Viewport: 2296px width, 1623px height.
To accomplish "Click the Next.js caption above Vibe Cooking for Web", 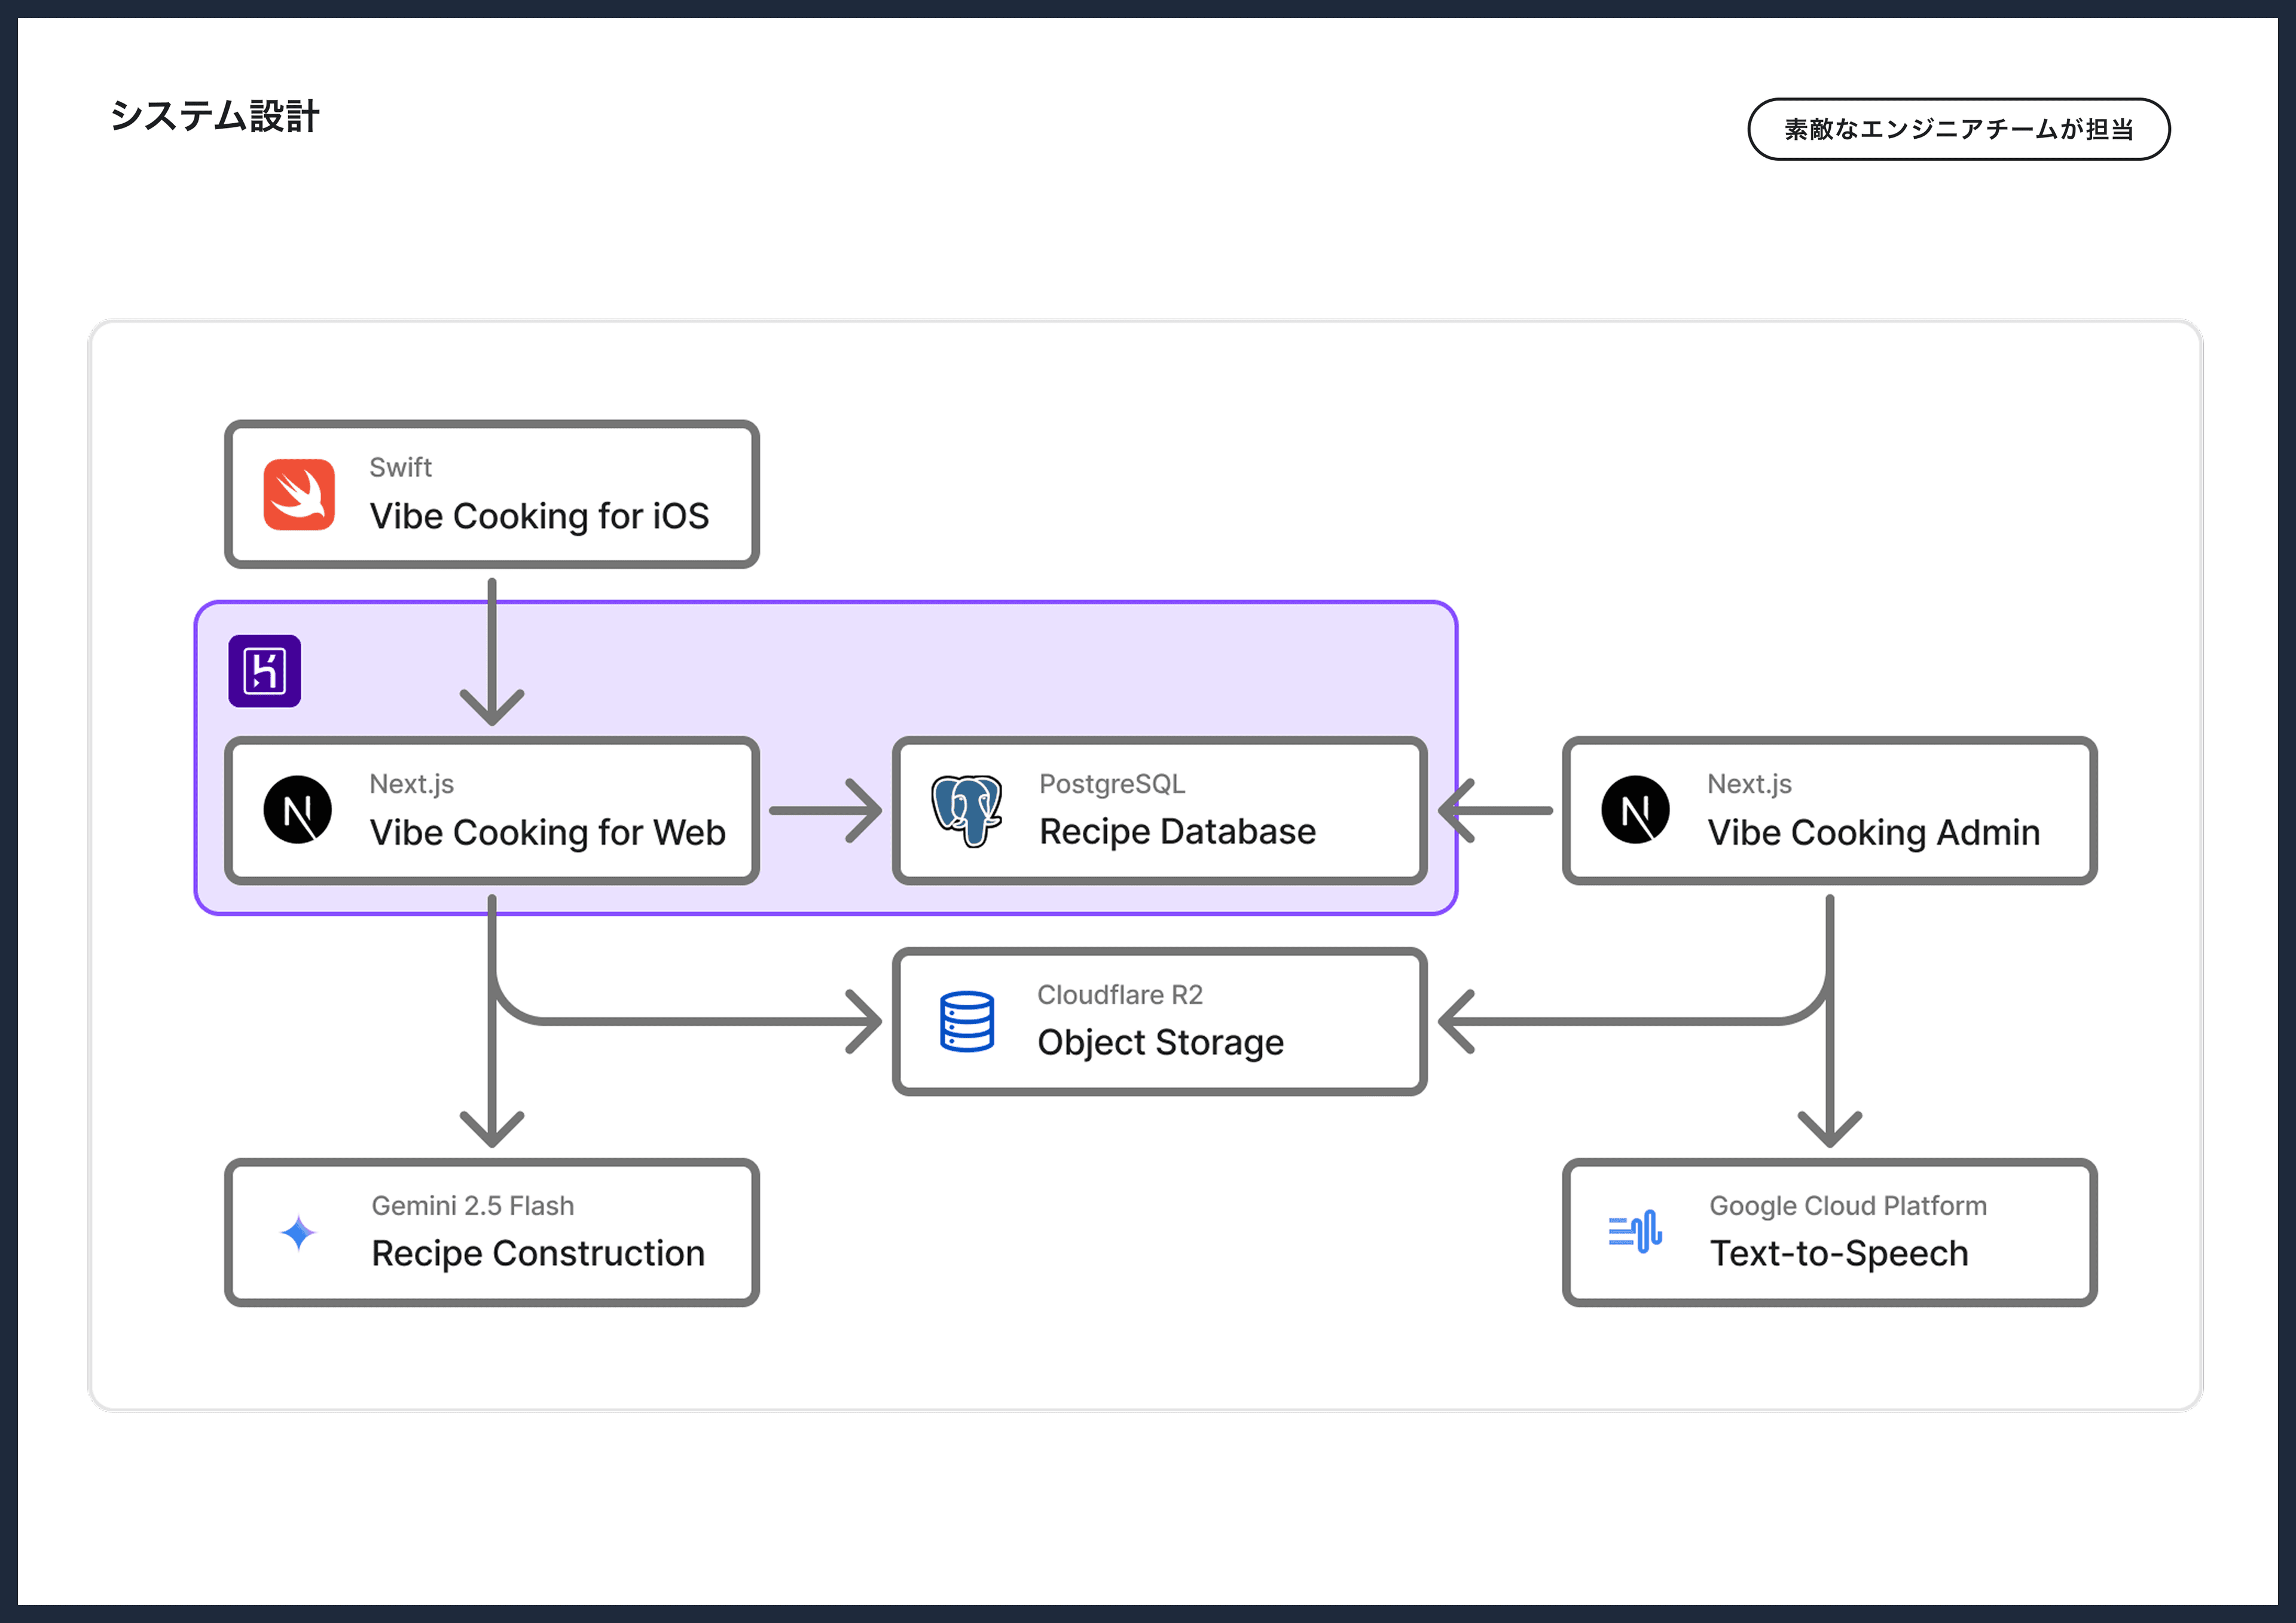I will [x=412, y=784].
